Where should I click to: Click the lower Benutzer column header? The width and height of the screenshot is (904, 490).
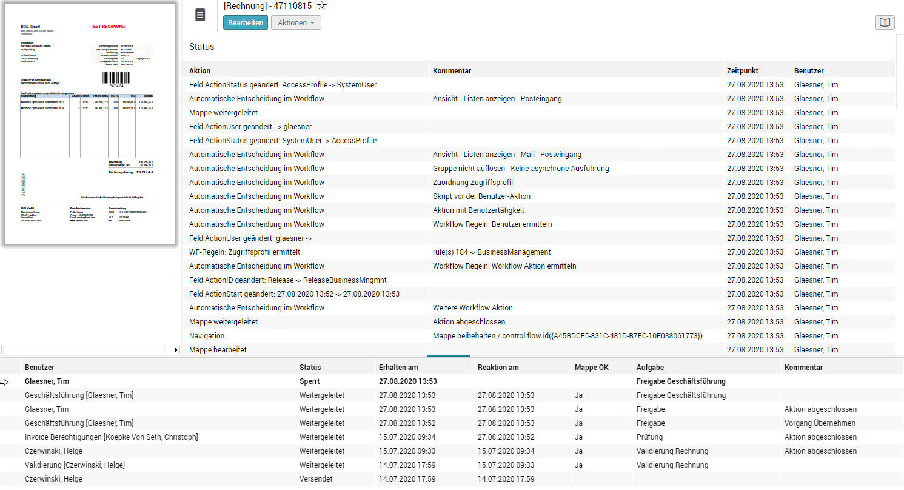coord(39,367)
